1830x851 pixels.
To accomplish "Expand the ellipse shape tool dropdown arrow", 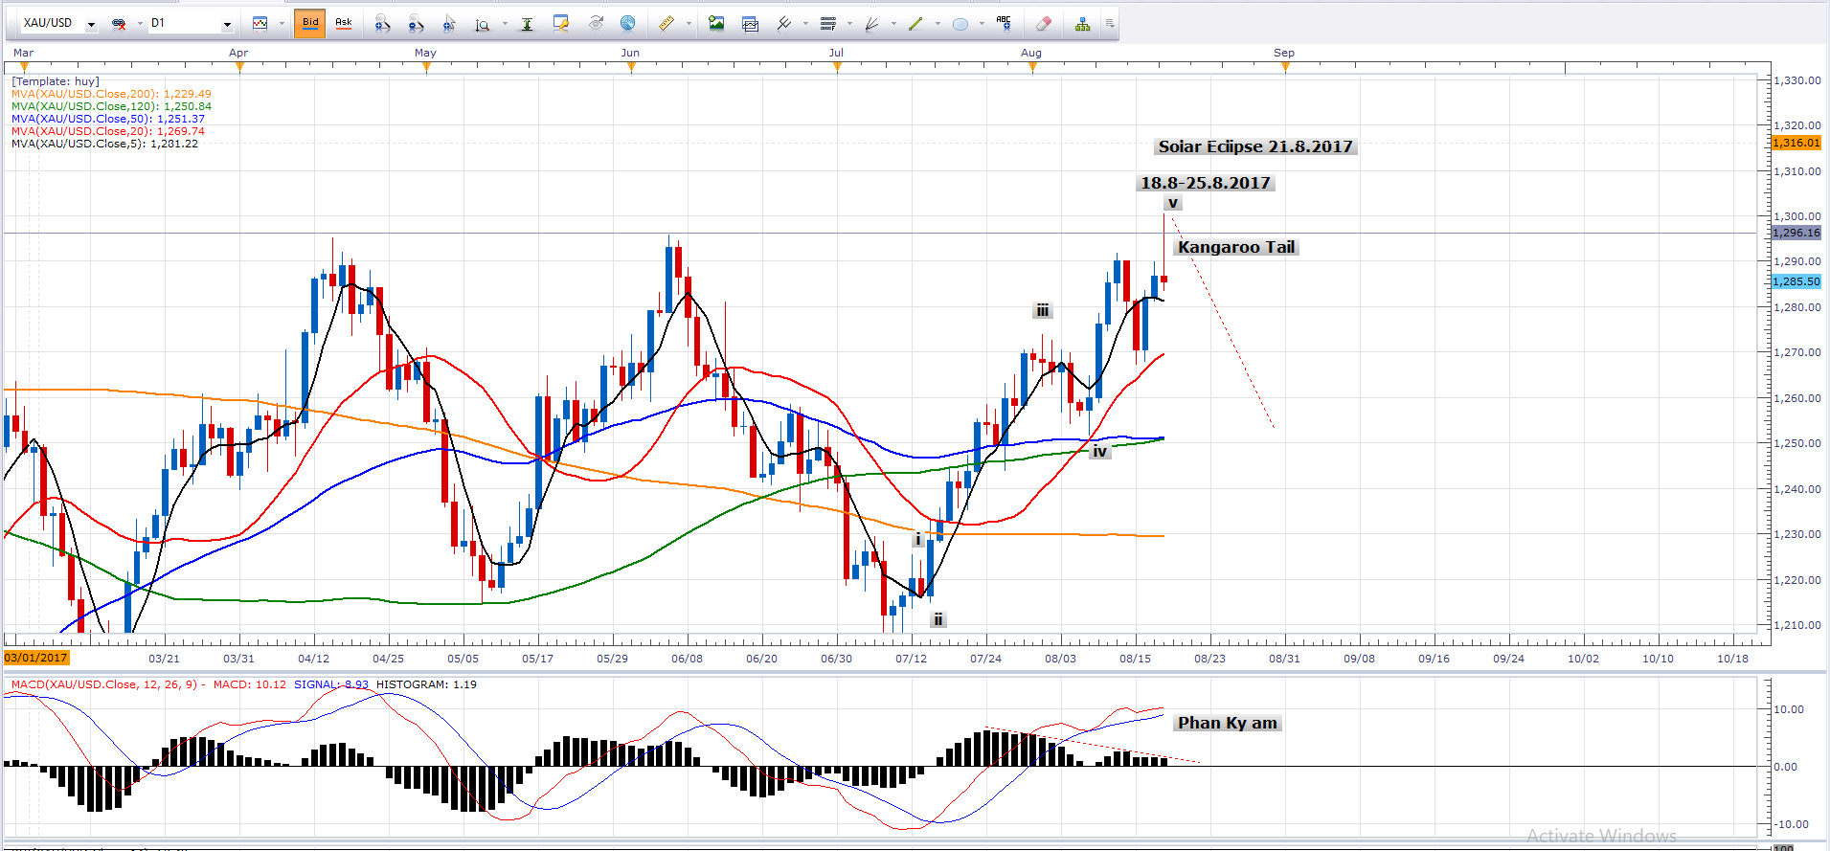I will 982,24.
